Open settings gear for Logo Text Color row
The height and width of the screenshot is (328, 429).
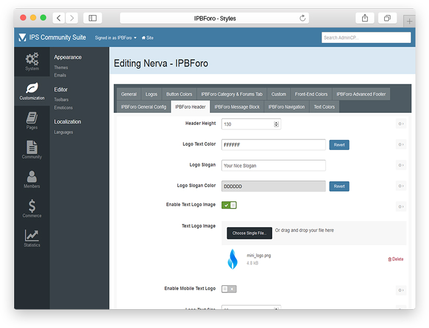tap(401, 145)
